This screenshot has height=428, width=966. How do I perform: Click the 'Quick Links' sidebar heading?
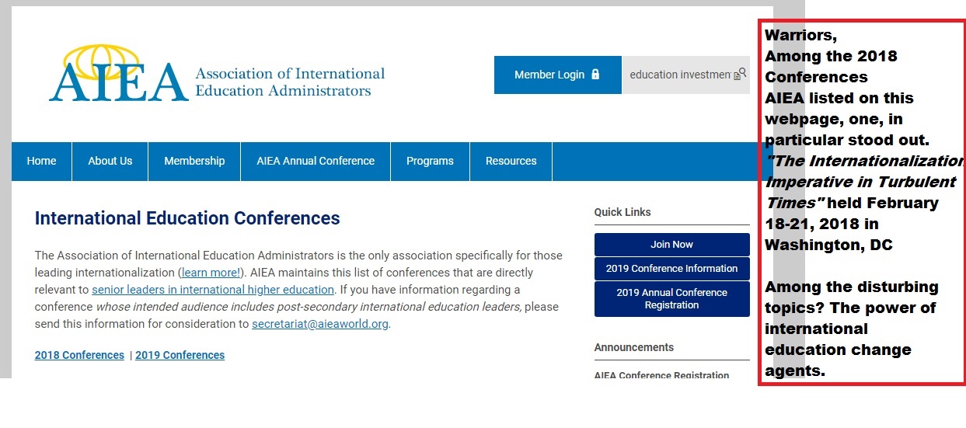coord(622,212)
